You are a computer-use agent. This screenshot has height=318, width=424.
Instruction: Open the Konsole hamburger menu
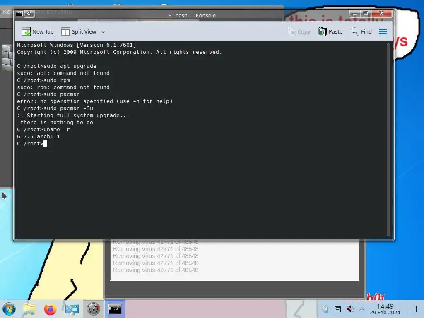[x=383, y=31]
